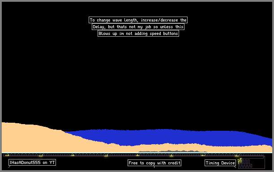Click the sign 'IHasADonut555 on YT'
Screen dimensions: 274x172
32,163
